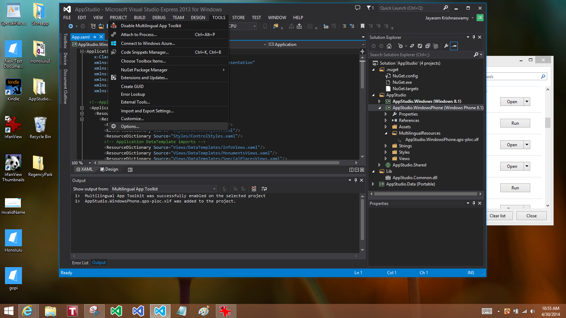Switch to the Design view button
The height and width of the screenshot is (318, 566).
[109, 170]
